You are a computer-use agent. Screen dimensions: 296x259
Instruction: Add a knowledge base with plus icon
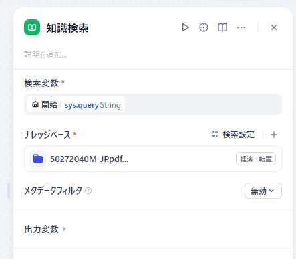coord(274,135)
